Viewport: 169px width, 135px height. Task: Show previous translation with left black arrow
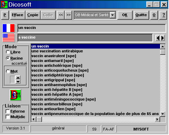pos(158,38)
